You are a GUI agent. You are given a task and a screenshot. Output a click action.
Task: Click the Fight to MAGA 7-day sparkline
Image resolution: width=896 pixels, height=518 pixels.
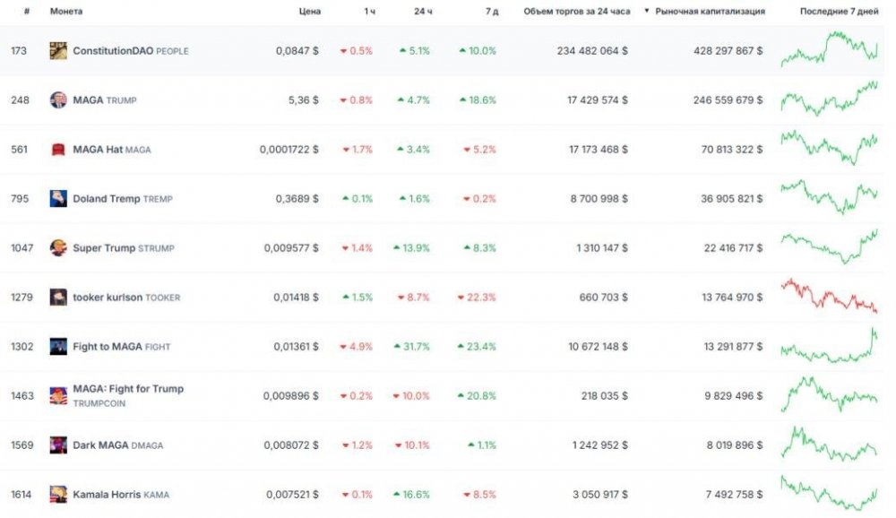[x=829, y=346]
